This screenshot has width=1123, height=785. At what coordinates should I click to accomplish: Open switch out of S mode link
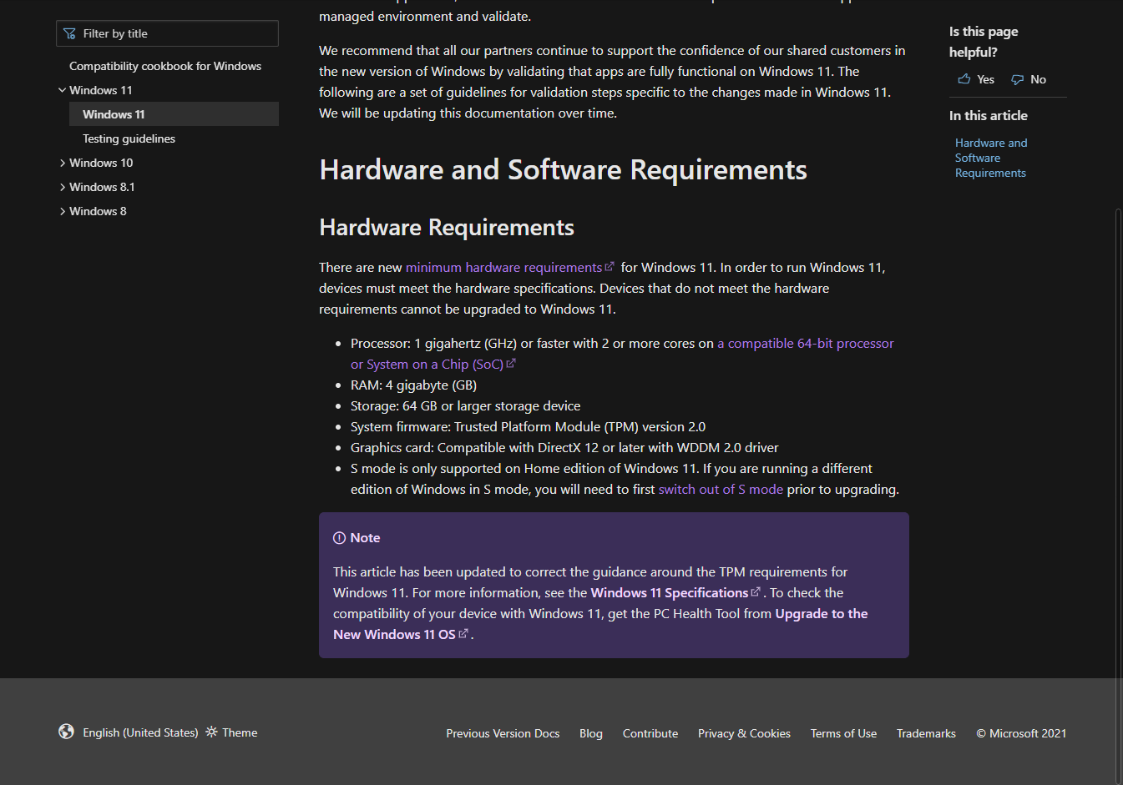(721, 489)
